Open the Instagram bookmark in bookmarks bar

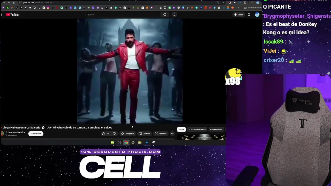point(48,8)
